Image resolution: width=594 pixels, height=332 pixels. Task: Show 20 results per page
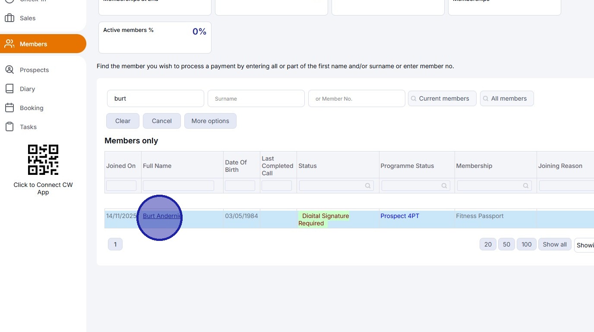[488, 244]
